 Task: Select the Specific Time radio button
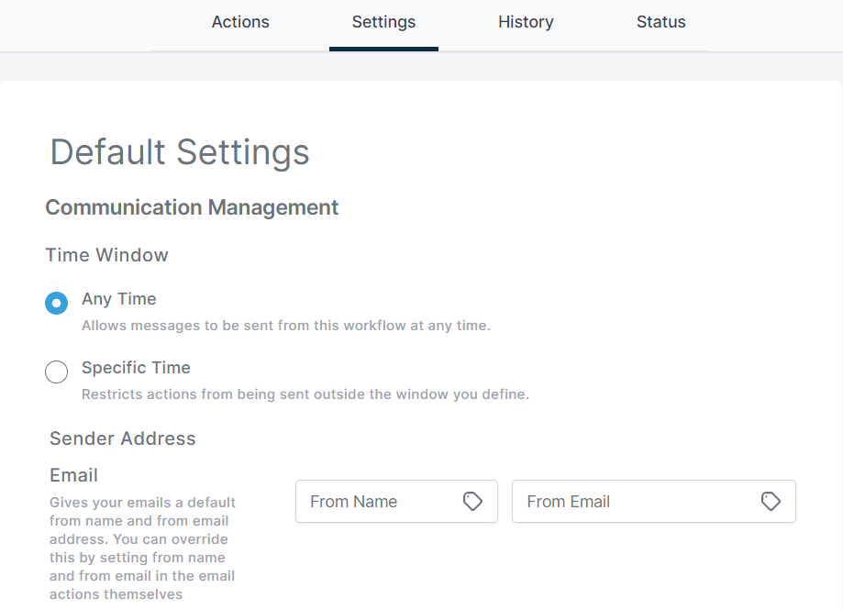57,372
